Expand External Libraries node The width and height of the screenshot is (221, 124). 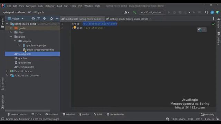(7, 71)
